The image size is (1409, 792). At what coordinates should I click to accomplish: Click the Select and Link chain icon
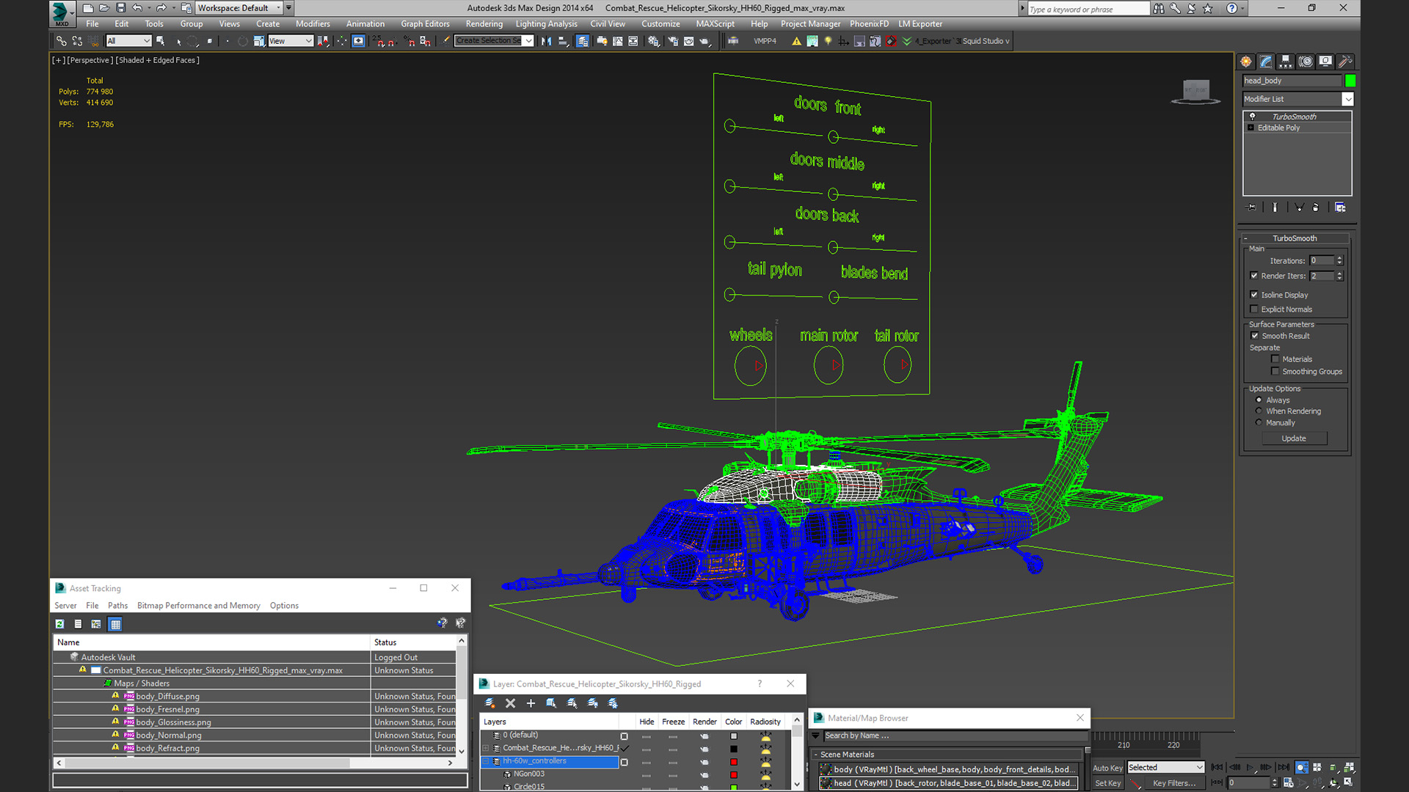[x=62, y=41]
